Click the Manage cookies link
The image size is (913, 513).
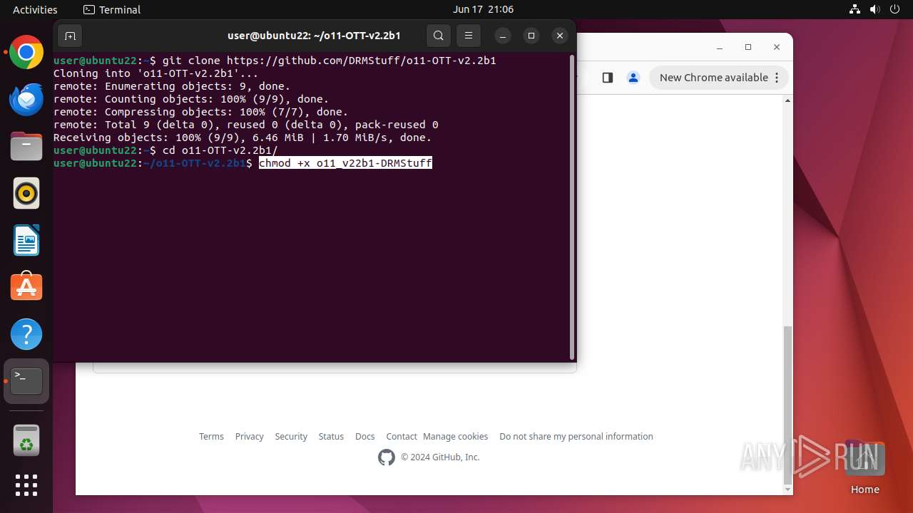tap(455, 436)
